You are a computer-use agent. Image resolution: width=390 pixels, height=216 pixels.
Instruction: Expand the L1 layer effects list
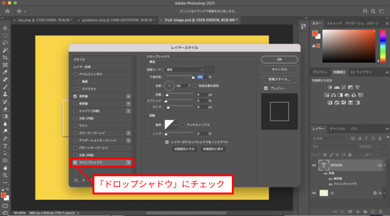coord(385,193)
